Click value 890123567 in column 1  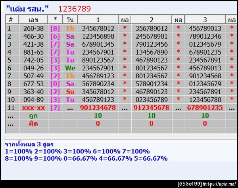(98, 60)
